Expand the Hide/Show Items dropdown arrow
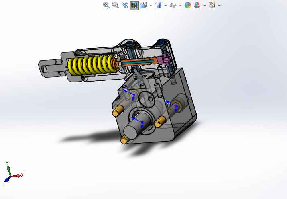The height and width of the screenshot is (199, 287). click(x=181, y=6)
